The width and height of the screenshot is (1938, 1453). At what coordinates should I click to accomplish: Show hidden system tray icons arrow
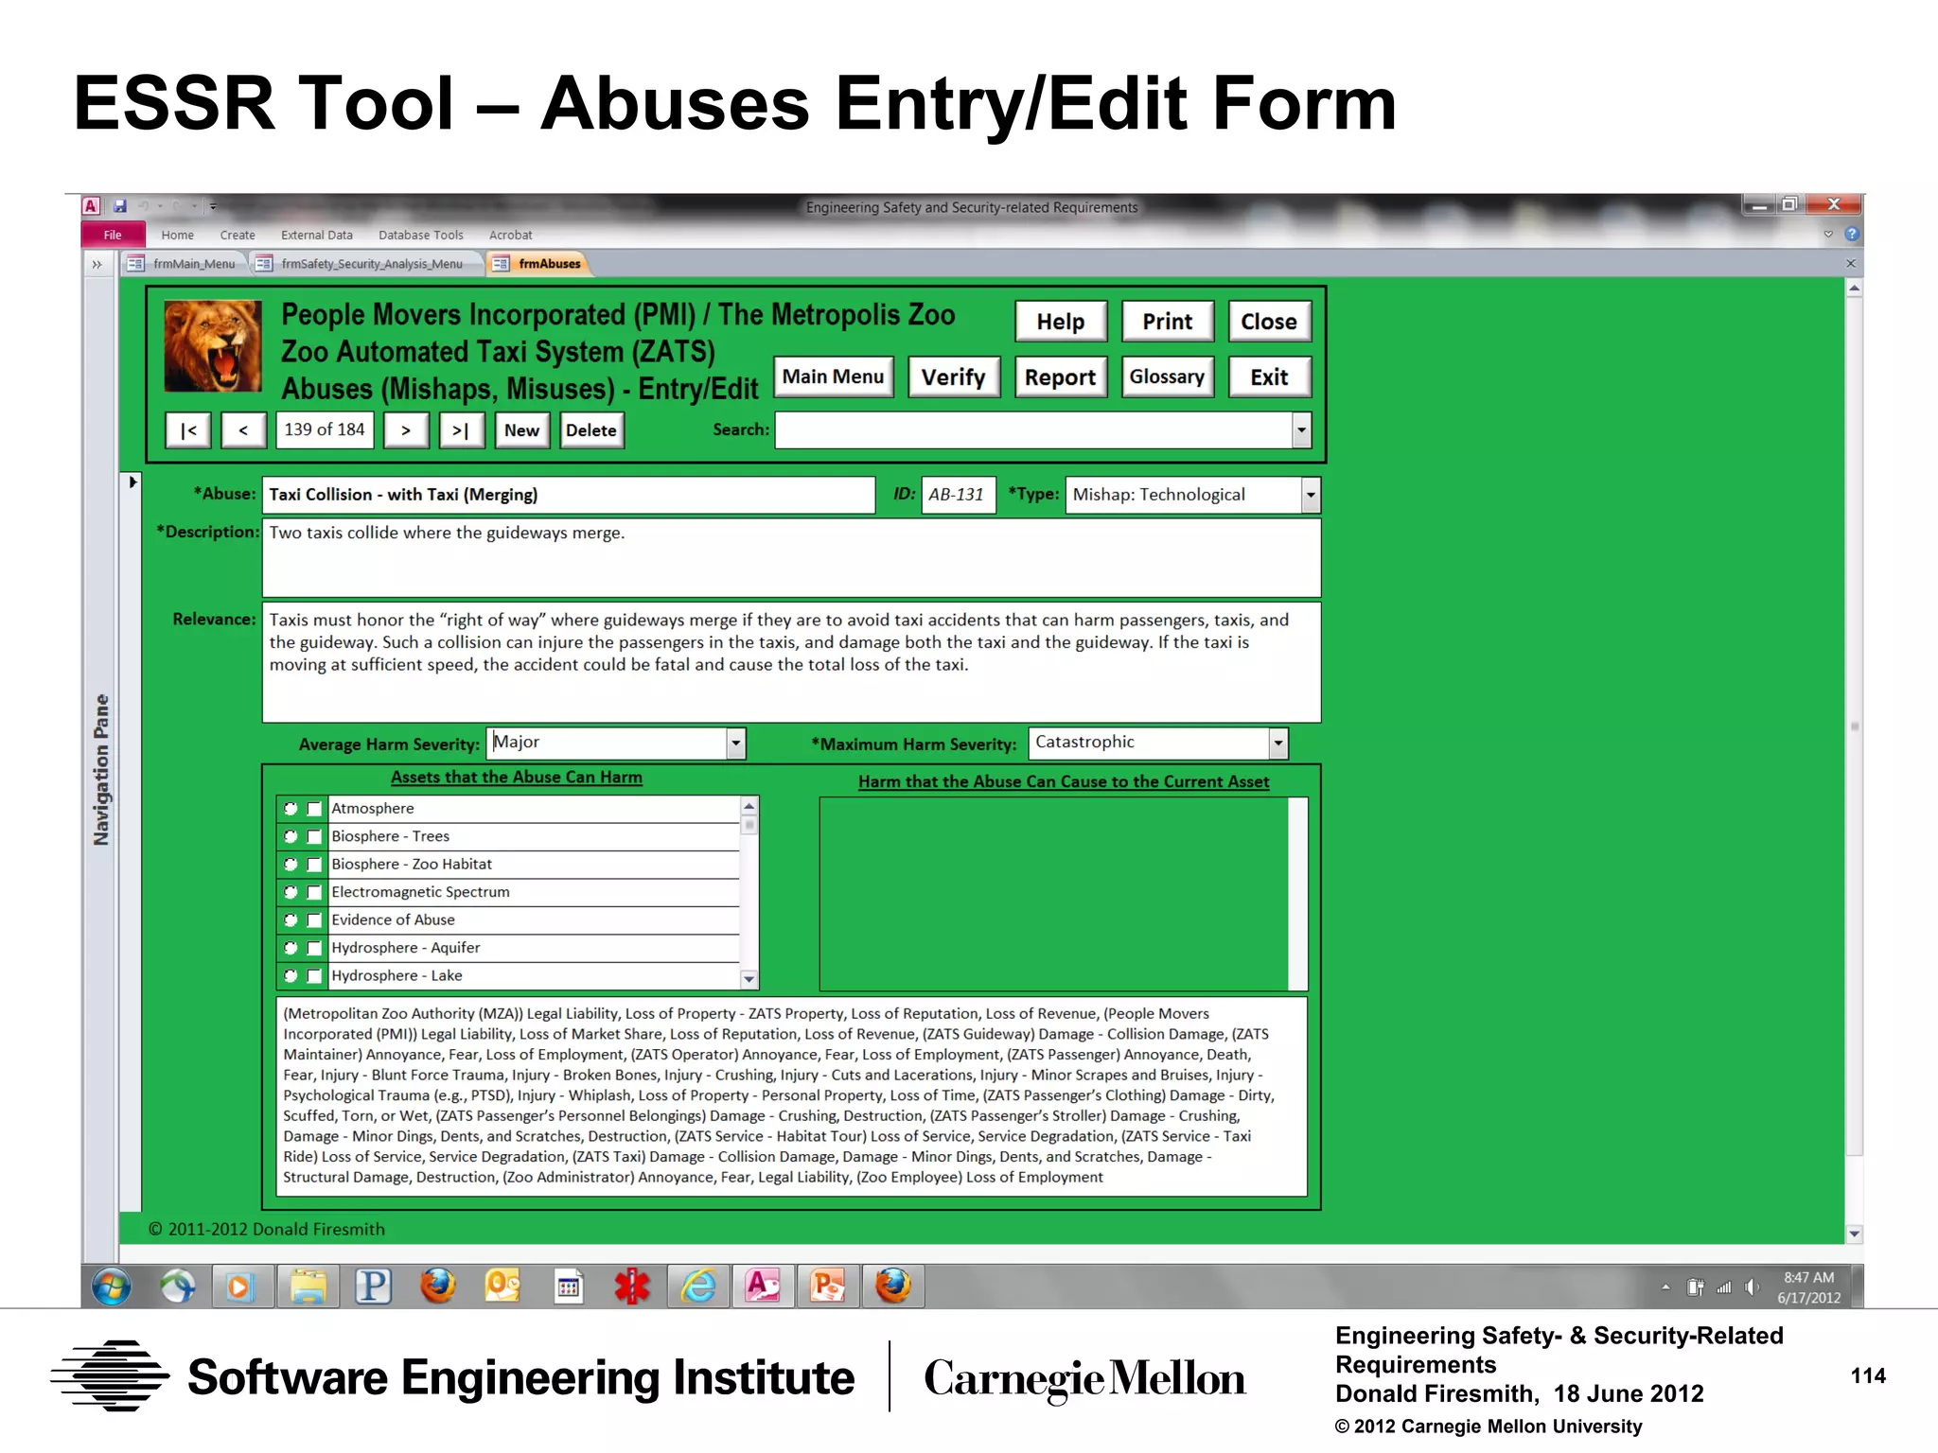click(1665, 1287)
